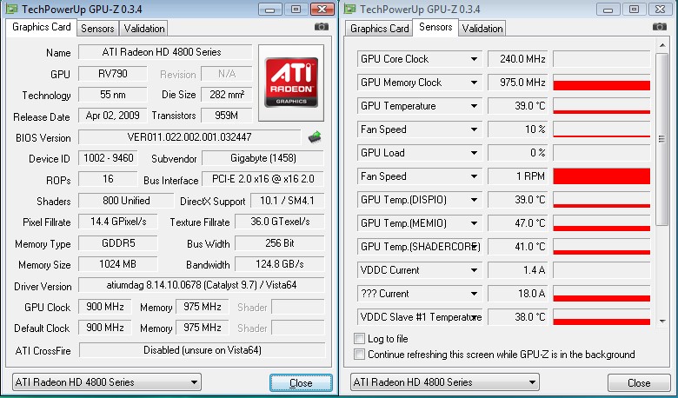Select Sensors tab in right window
The width and height of the screenshot is (678, 398).
pos(435,27)
